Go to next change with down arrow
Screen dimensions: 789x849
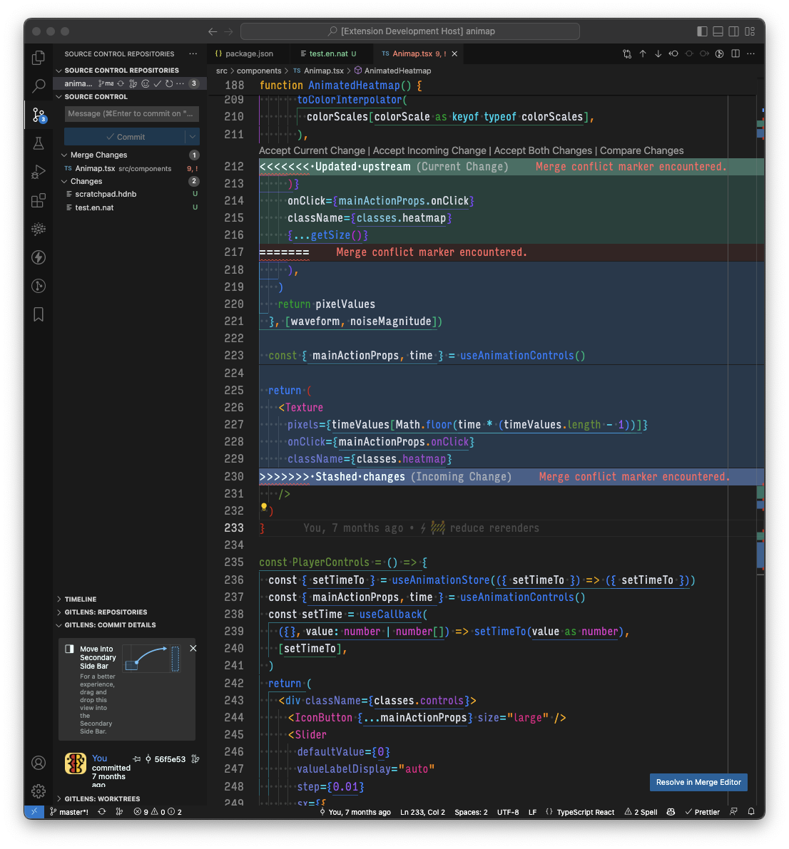658,53
